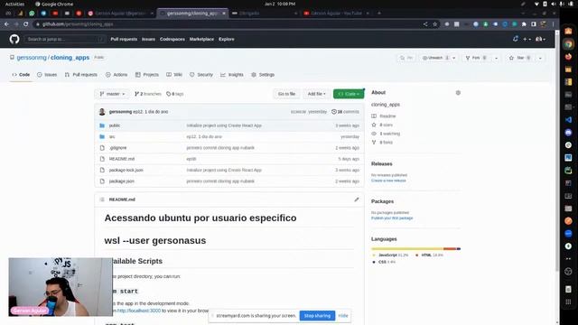The image size is (578, 325).
Task: Open the repository Pull requests tab
Action: (81, 75)
